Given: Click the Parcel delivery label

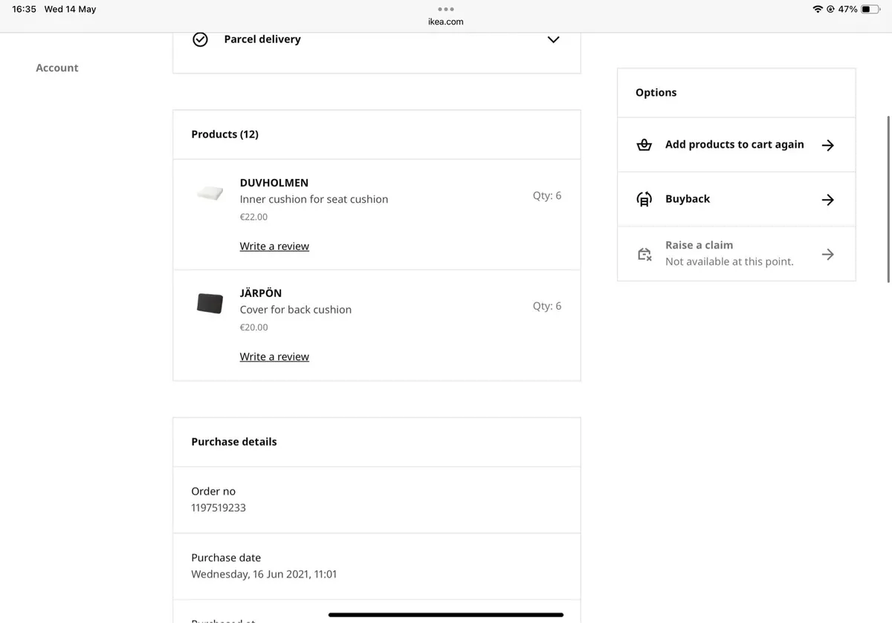Looking at the screenshot, I should [262, 39].
